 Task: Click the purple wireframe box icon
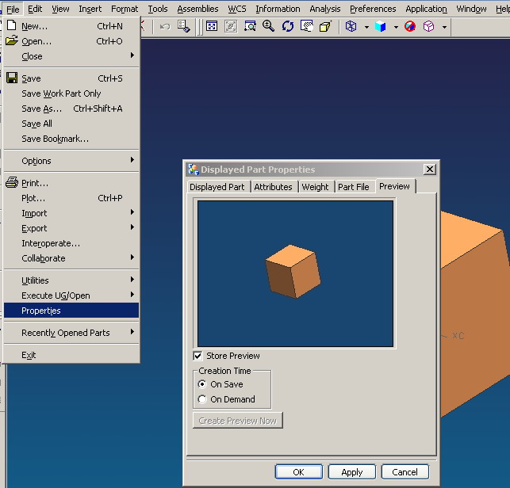click(428, 26)
